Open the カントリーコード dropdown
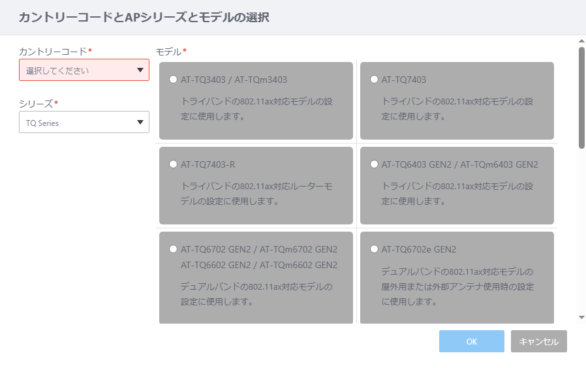The image size is (586, 368). 84,70
